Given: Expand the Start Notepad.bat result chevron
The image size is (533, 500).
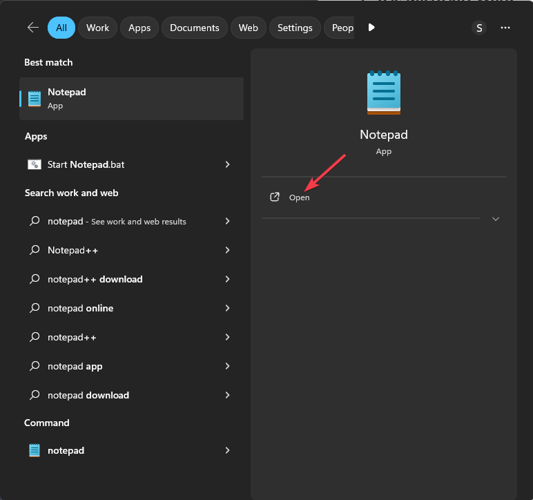Looking at the screenshot, I should [x=228, y=164].
